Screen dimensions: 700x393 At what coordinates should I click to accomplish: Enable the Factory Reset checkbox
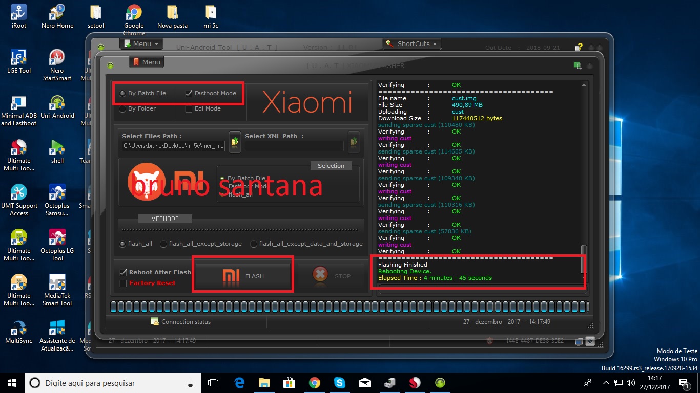pyautogui.click(x=123, y=283)
